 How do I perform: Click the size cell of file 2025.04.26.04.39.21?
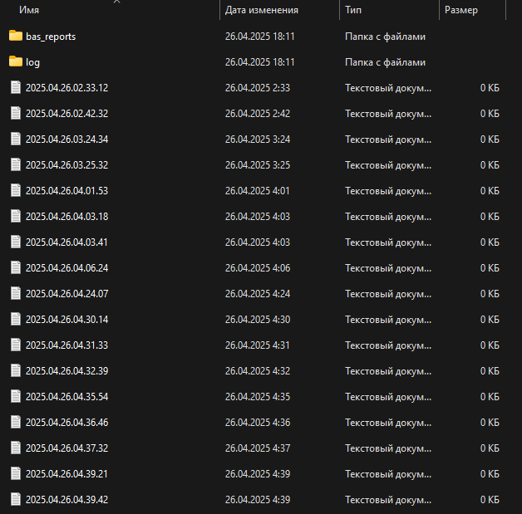[x=489, y=474]
